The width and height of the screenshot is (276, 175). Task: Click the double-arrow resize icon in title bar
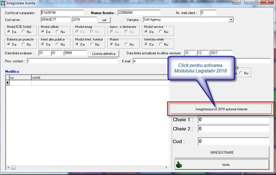click(236, 2)
